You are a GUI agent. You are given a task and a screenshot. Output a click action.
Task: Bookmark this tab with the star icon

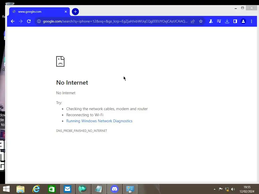pyautogui.click(x=201, y=21)
